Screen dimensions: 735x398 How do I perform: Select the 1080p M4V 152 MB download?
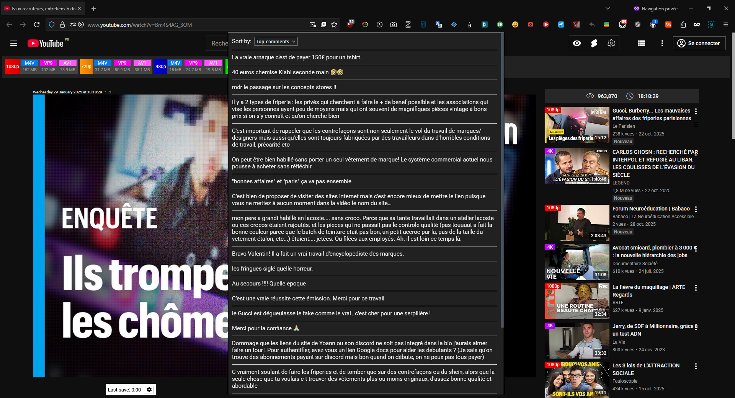pos(29,66)
